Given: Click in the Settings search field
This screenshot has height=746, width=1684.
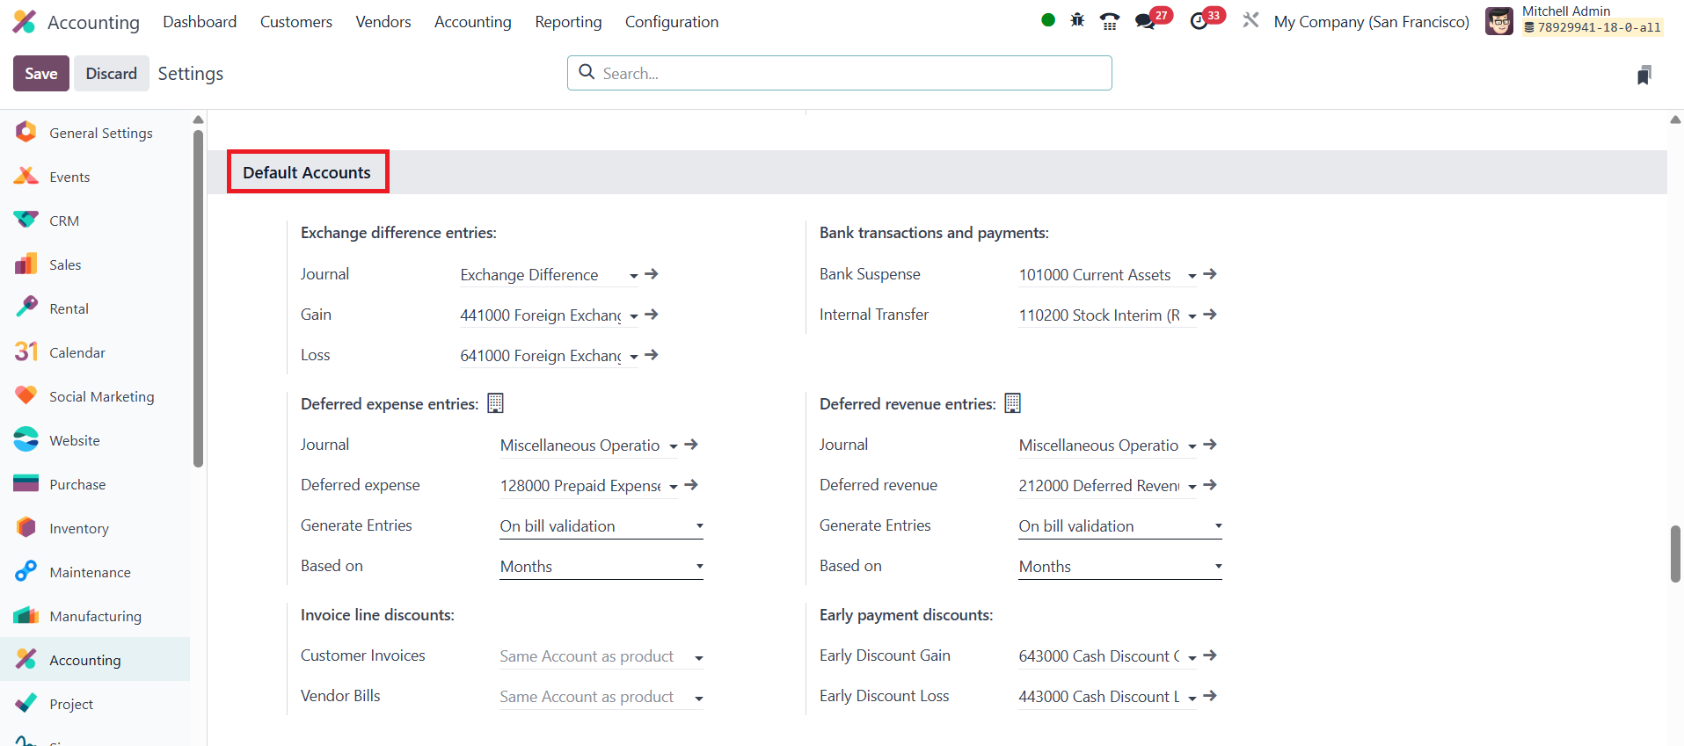Looking at the screenshot, I should [x=840, y=73].
